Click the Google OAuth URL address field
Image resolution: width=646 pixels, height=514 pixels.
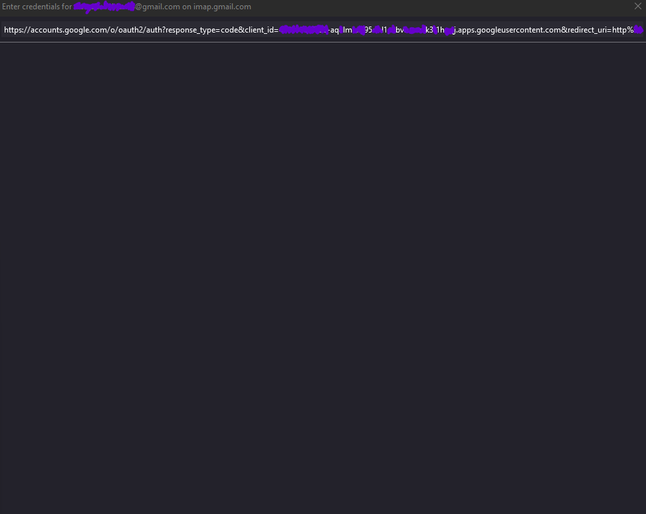322,30
